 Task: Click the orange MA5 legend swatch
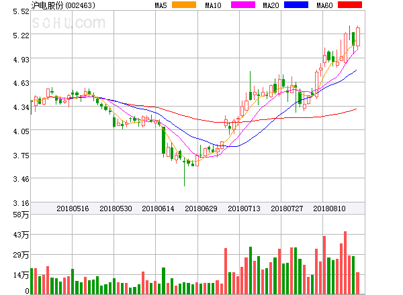[185, 5]
